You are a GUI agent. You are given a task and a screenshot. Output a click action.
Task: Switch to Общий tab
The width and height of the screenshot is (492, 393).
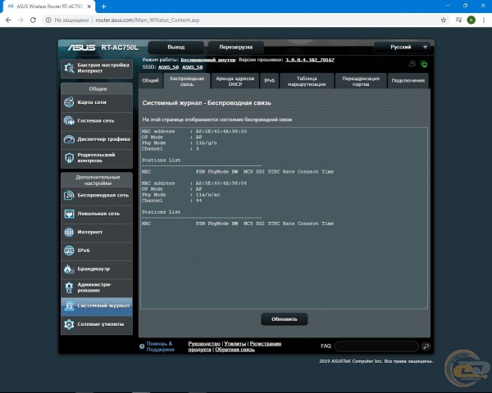(x=151, y=81)
